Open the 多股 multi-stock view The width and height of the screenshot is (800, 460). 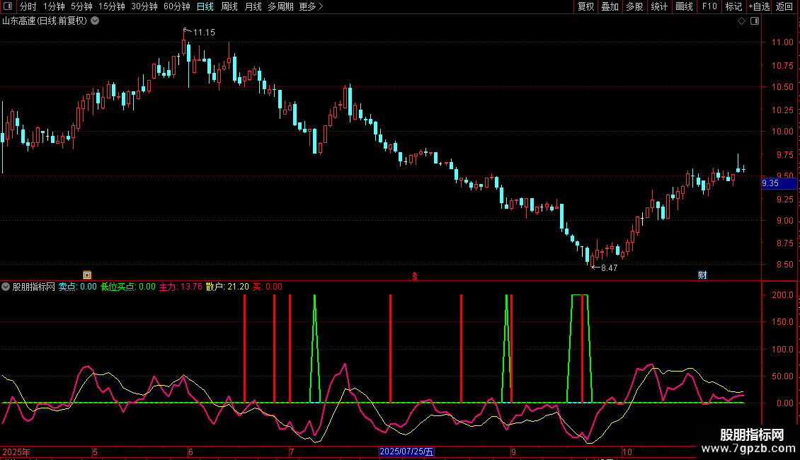point(634,6)
